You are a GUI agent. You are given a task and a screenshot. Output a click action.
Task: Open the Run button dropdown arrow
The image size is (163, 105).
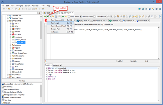50,16
